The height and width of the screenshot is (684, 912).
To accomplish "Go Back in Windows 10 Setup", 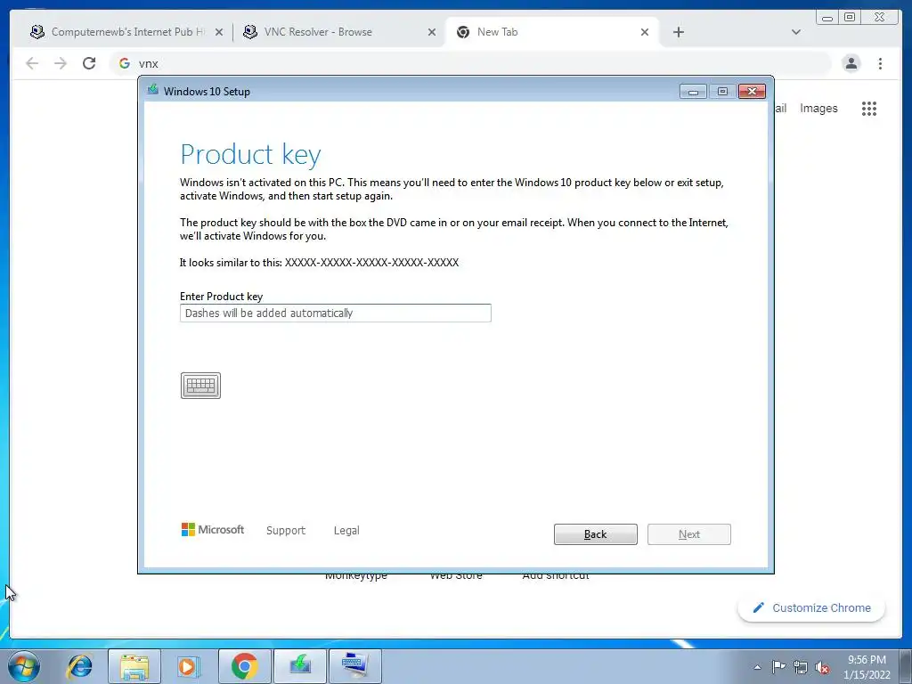I will (x=596, y=534).
